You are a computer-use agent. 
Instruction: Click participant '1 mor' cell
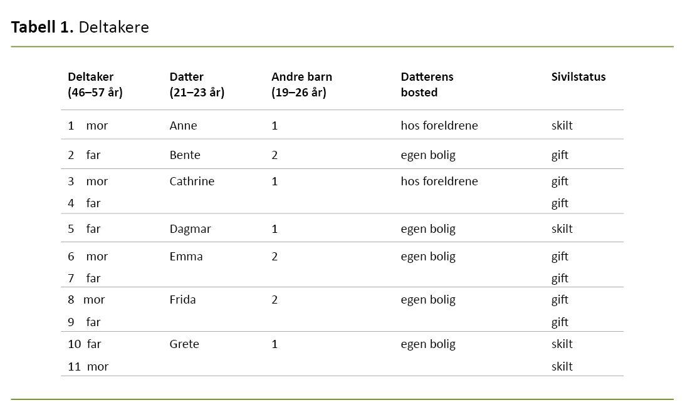pyautogui.click(x=88, y=126)
